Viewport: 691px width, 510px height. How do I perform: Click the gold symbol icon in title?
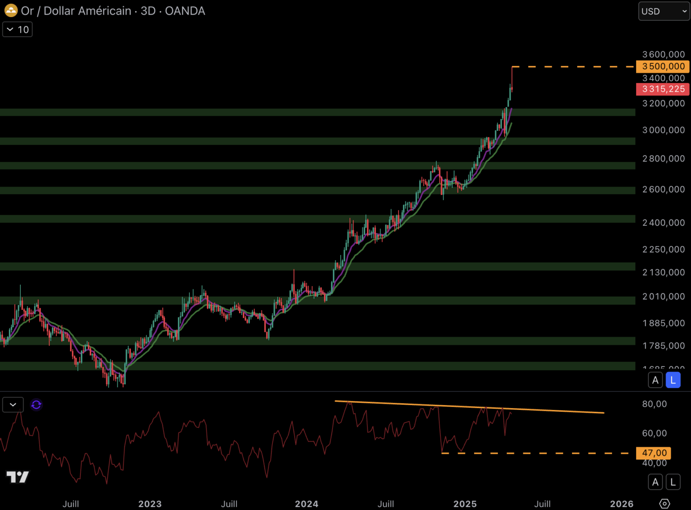point(11,10)
